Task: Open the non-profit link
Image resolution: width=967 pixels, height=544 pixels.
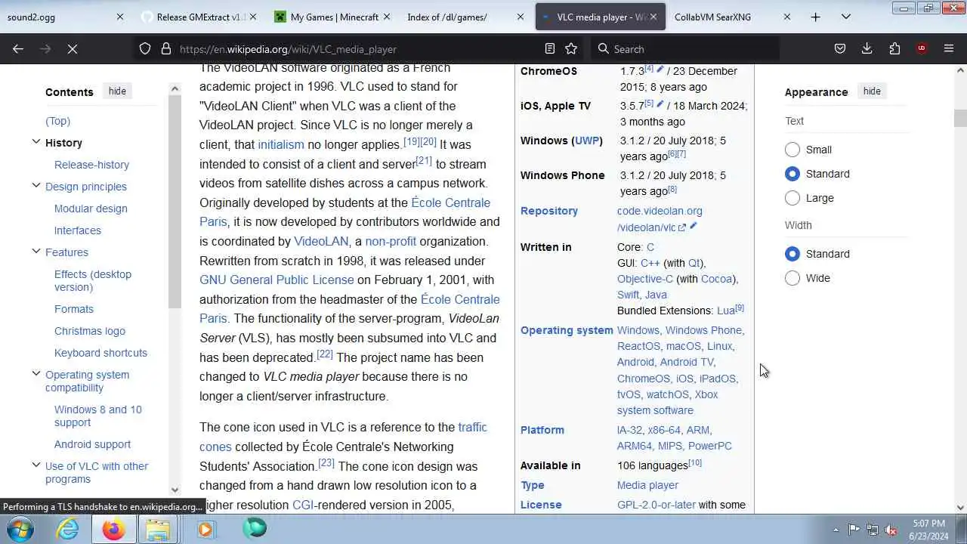Action: (391, 241)
